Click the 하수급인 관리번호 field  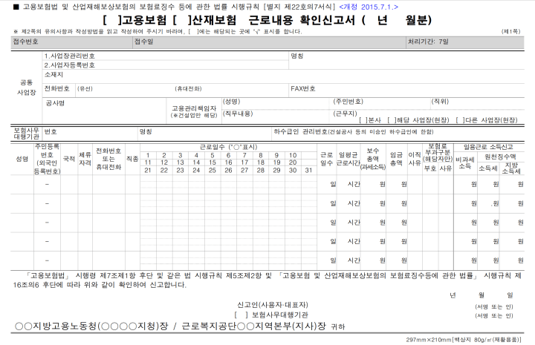pos(398,133)
